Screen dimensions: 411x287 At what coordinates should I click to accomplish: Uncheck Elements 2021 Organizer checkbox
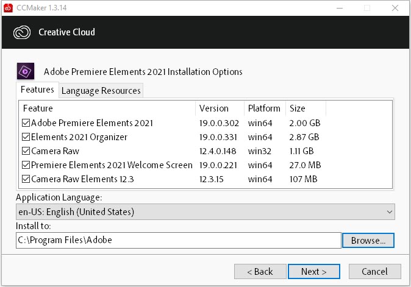[26, 137]
